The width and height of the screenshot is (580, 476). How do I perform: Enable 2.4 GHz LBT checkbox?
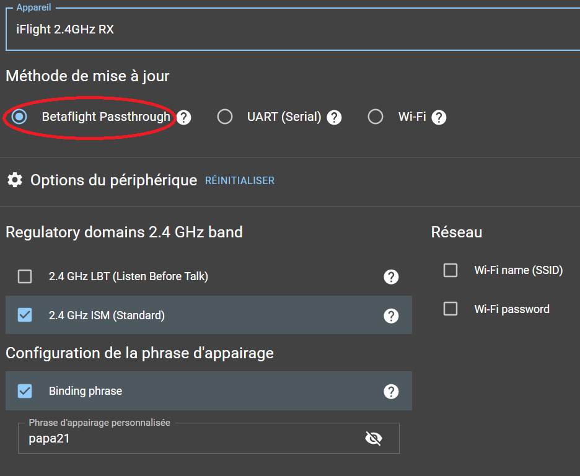(25, 276)
